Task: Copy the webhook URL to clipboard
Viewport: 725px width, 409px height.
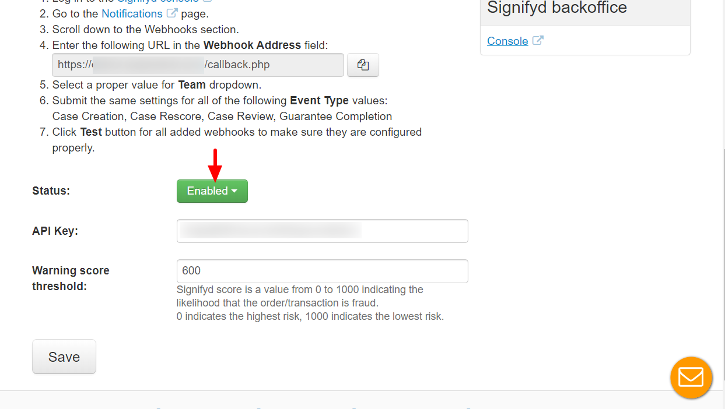Action: coord(363,65)
